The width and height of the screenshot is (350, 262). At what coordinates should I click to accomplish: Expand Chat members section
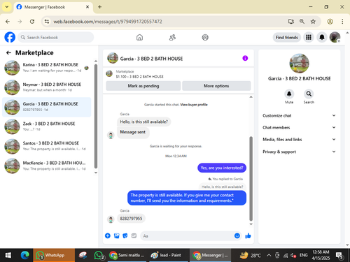[299, 127]
